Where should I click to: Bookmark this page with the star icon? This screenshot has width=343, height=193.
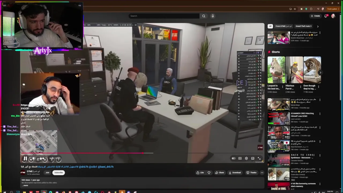click(295, 9)
